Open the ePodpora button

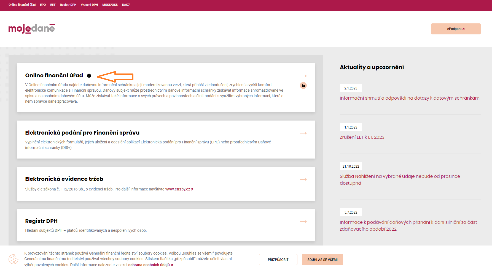tap(456, 29)
